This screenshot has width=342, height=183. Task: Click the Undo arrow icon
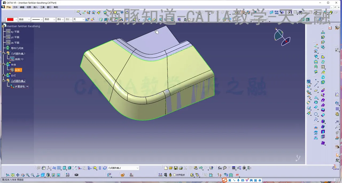pos(201,168)
